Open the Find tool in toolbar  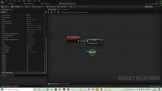[x=28, y=7]
